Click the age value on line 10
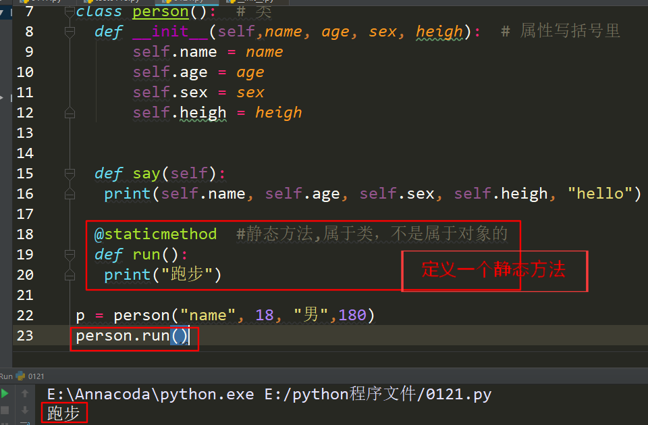This screenshot has width=648, height=425. coord(250,73)
